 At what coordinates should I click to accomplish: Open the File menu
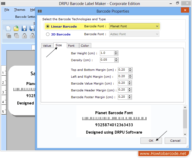pos(7,10)
